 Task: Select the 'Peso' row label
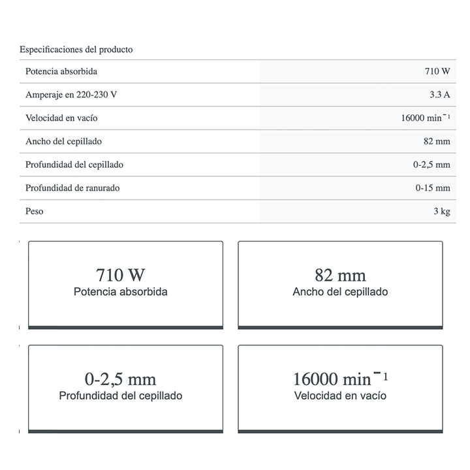click(35, 211)
